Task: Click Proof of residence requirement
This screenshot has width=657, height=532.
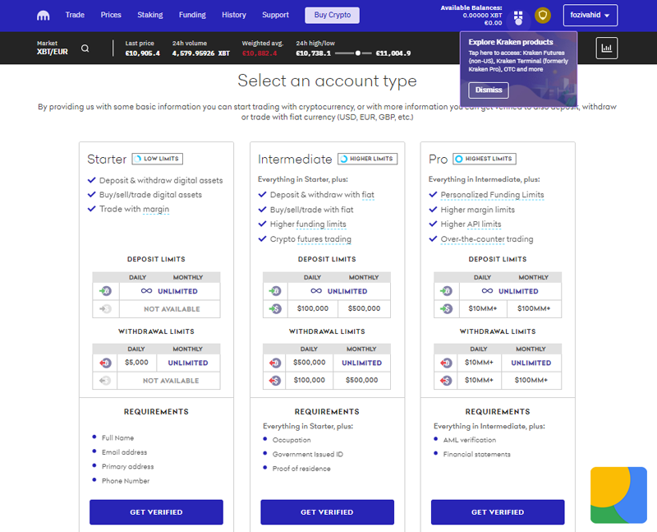Action: coord(301,468)
